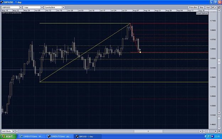Click the Aug 07 date label
Image resolution: width=222 pixels, height=139 pixels.
[x=136, y=11]
